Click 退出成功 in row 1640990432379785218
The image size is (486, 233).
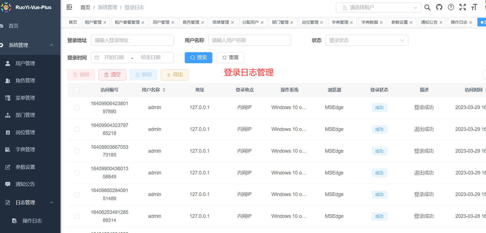tap(424, 129)
